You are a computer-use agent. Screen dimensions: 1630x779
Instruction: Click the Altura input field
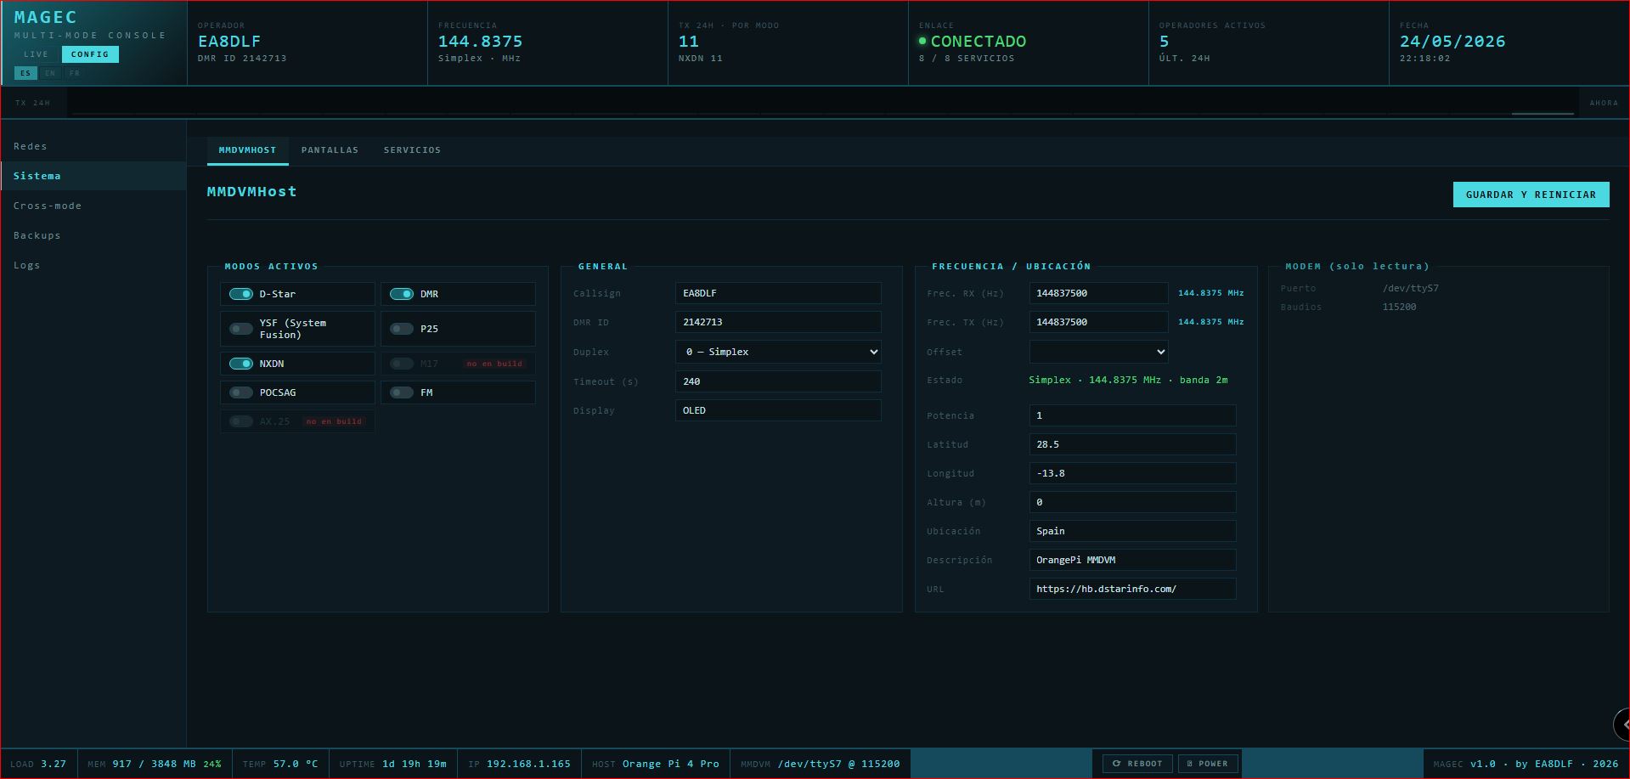(1132, 502)
